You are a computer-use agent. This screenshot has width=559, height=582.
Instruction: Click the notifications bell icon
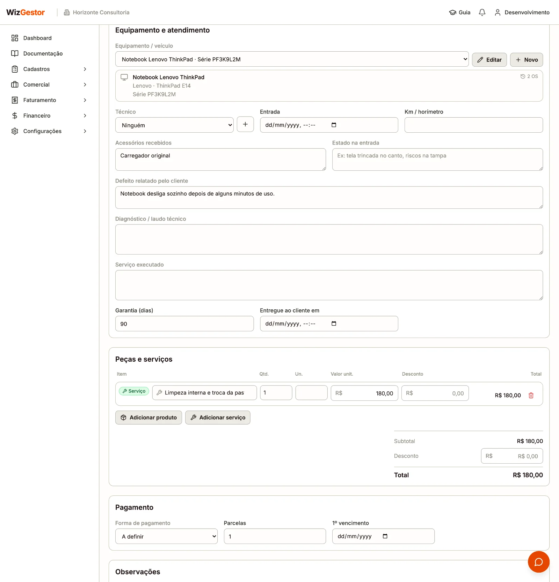click(x=482, y=13)
